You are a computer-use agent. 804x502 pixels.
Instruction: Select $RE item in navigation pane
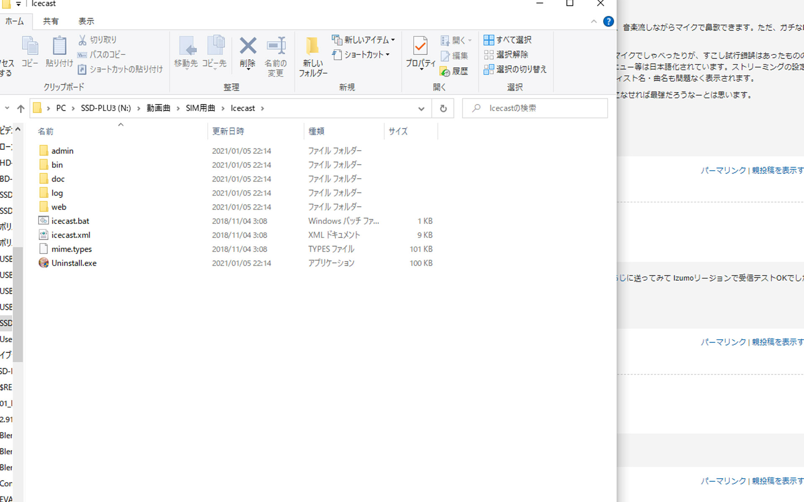click(x=6, y=387)
